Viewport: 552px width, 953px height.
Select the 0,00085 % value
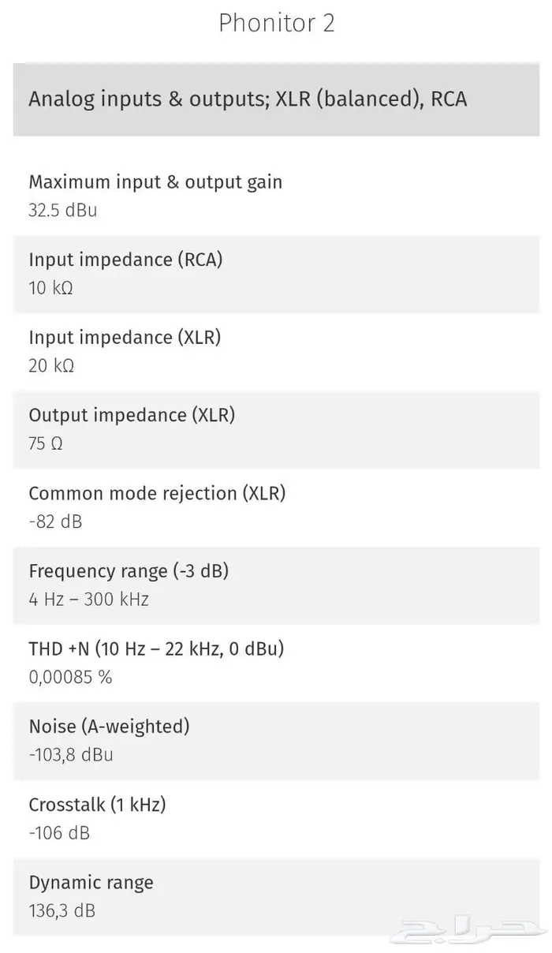(x=70, y=677)
